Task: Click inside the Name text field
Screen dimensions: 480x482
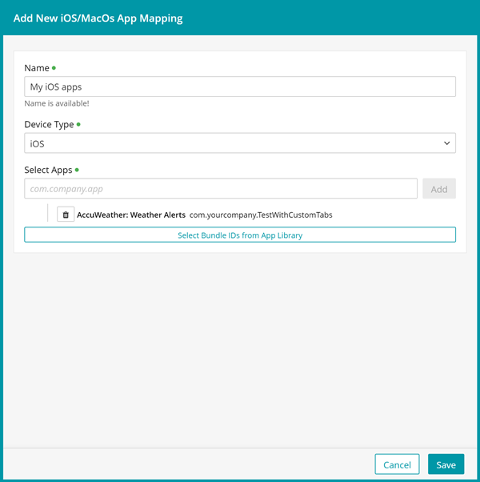Action: tap(240, 86)
